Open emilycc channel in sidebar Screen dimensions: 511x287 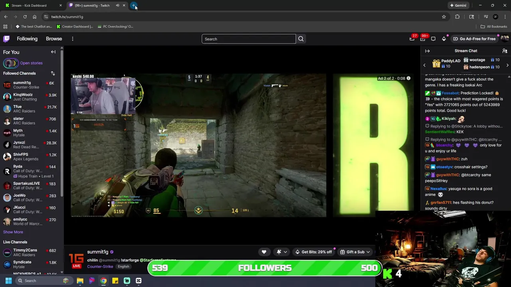[x=31, y=222]
